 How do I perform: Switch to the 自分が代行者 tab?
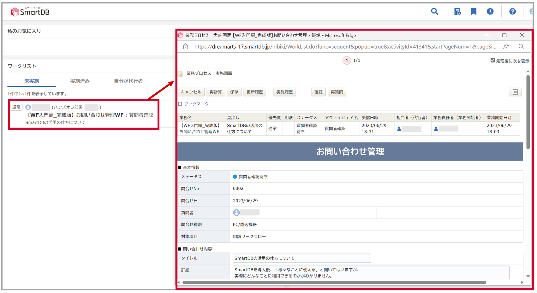pyautogui.click(x=128, y=81)
